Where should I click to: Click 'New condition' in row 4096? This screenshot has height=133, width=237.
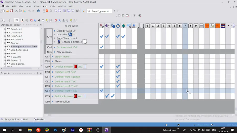coord(62,101)
